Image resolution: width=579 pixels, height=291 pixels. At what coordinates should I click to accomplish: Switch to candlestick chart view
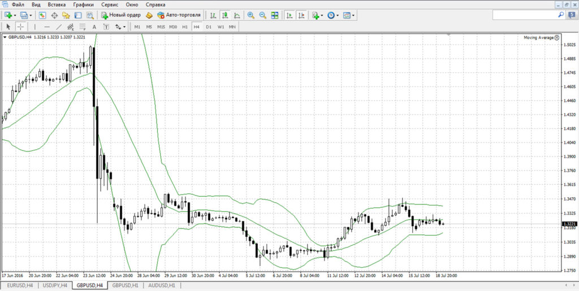224,15
